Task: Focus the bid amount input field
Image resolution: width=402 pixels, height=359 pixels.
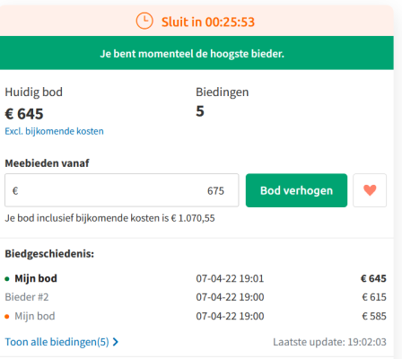Action: tap(122, 190)
